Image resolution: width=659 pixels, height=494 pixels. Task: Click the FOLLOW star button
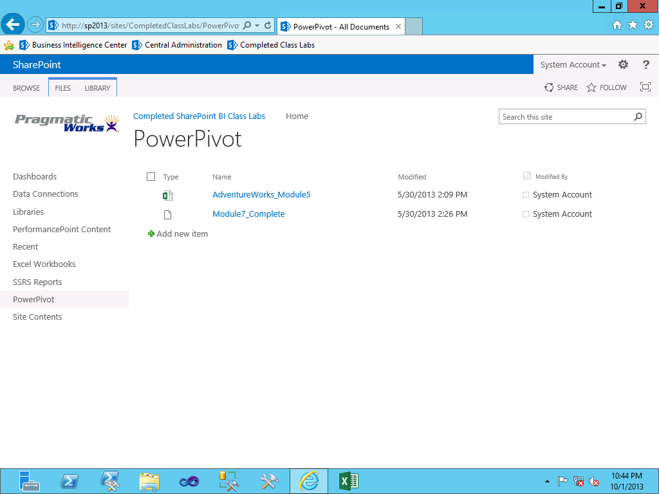point(606,87)
